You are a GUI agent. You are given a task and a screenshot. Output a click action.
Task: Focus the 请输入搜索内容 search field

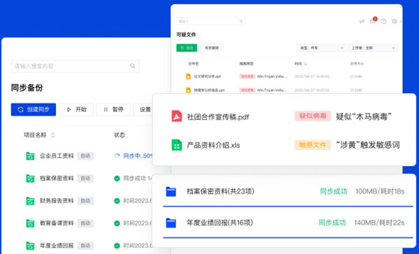click(x=75, y=66)
